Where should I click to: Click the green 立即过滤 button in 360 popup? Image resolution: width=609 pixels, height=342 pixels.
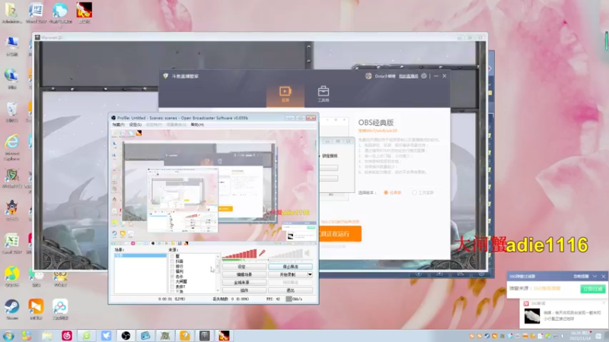click(592, 289)
